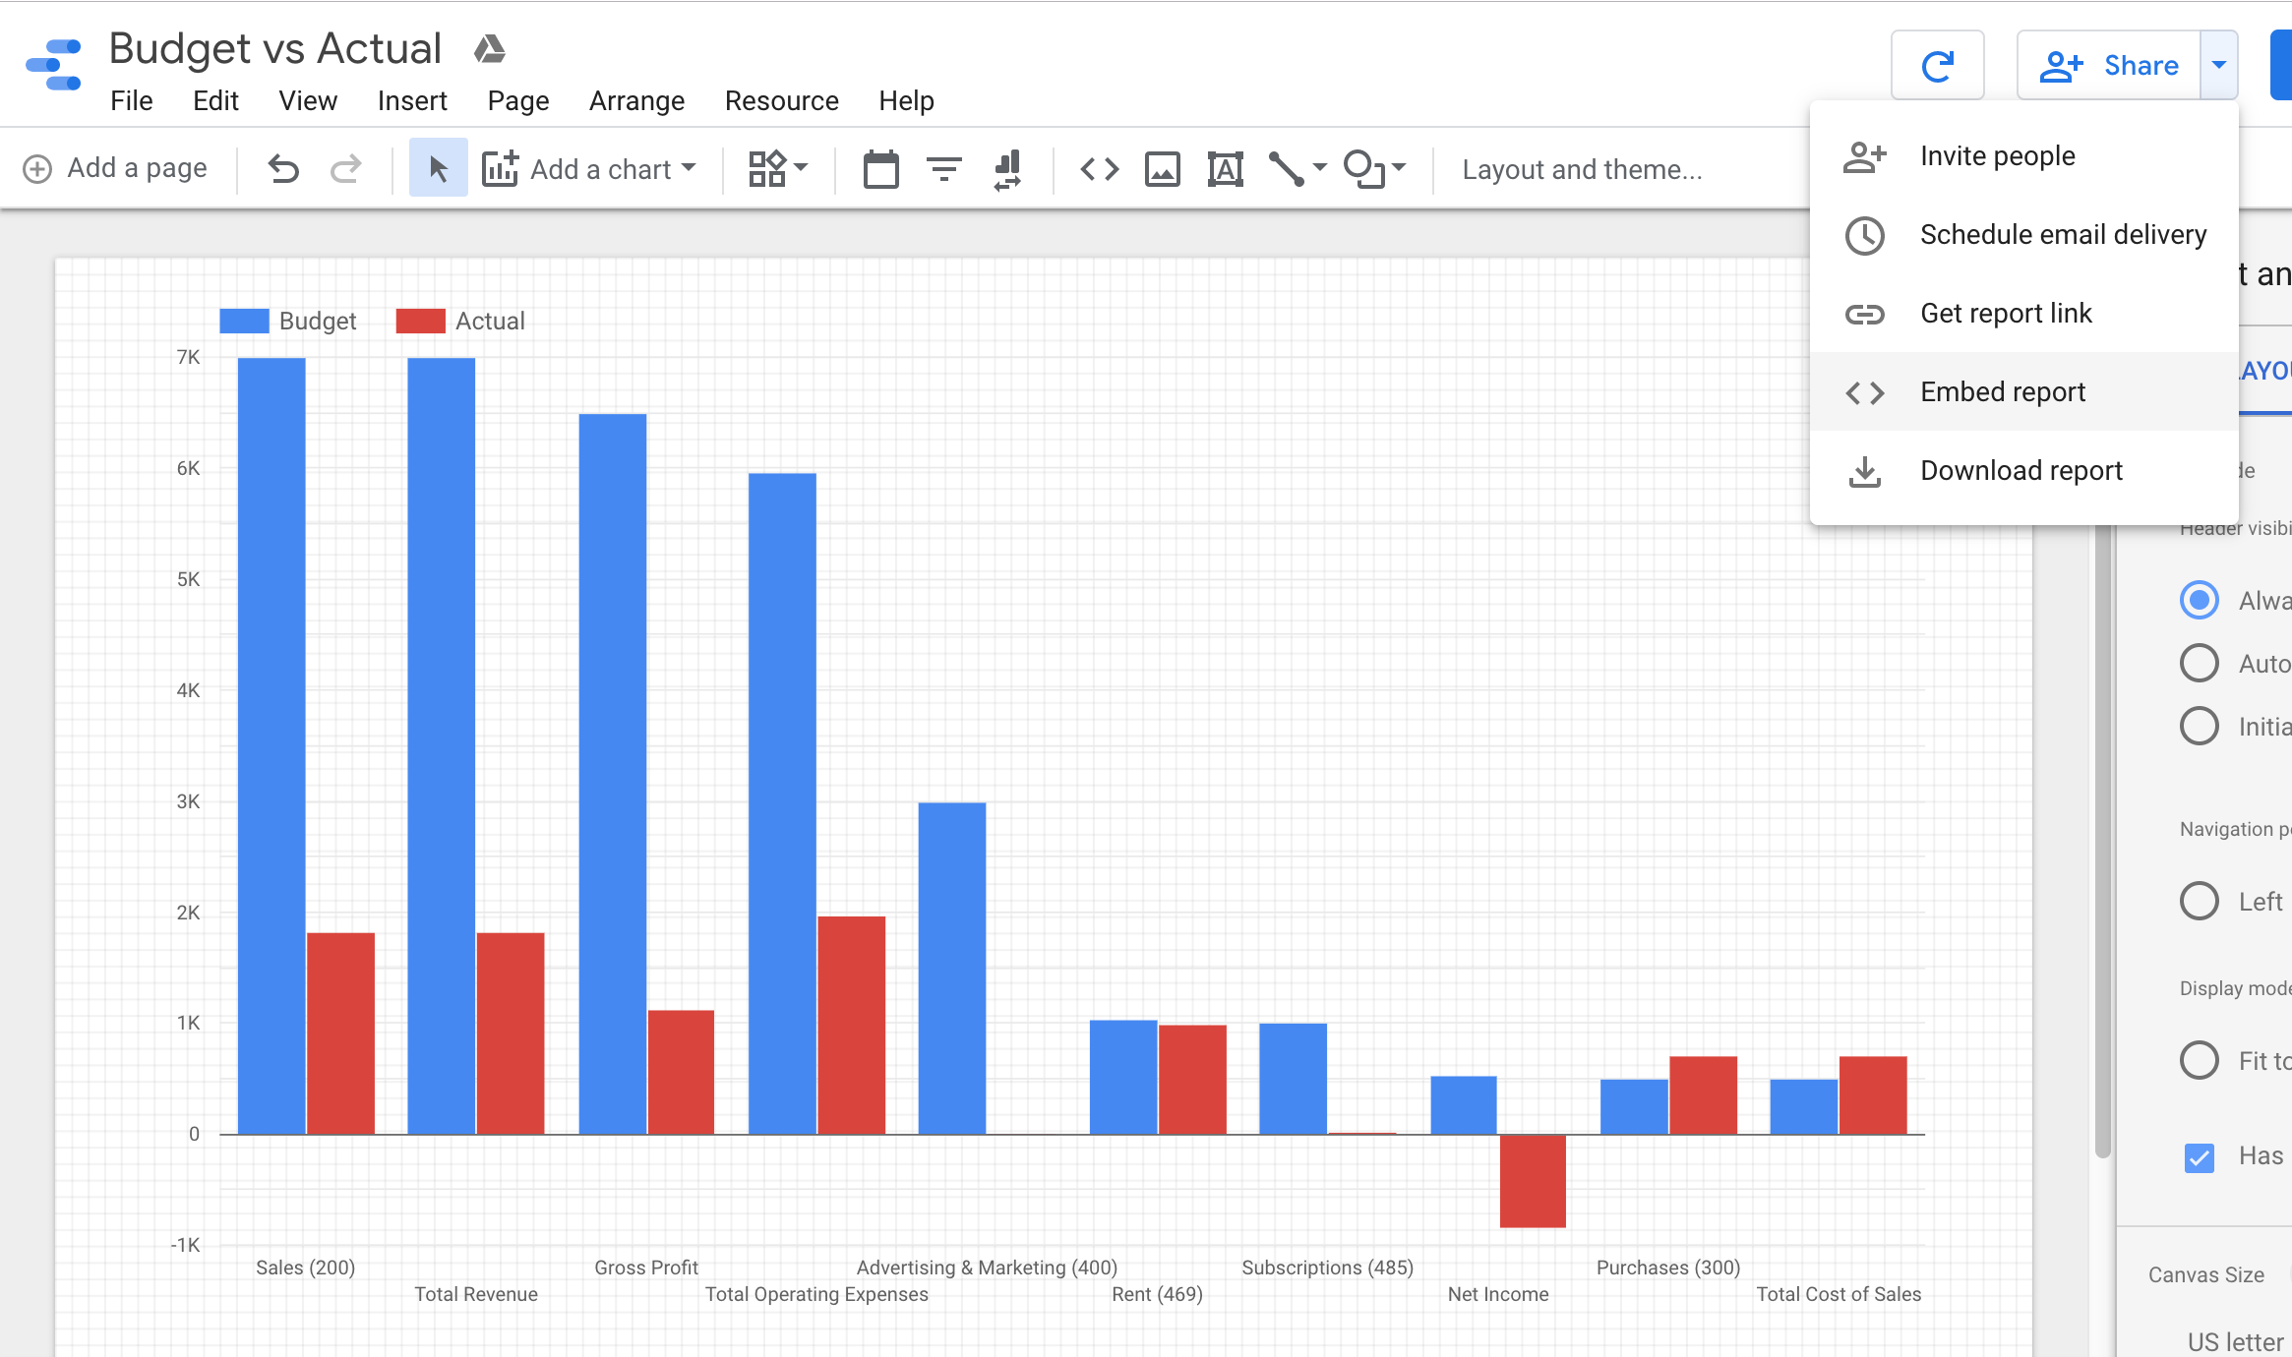Click the URL embed icon in toolbar

click(x=1099, y=169)
